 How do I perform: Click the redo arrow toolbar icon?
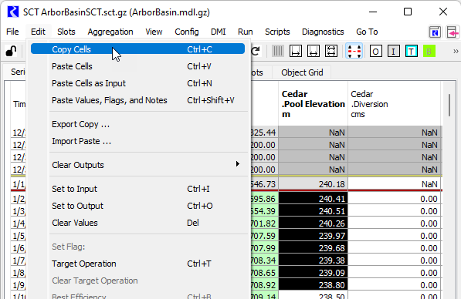click(256, 52)
